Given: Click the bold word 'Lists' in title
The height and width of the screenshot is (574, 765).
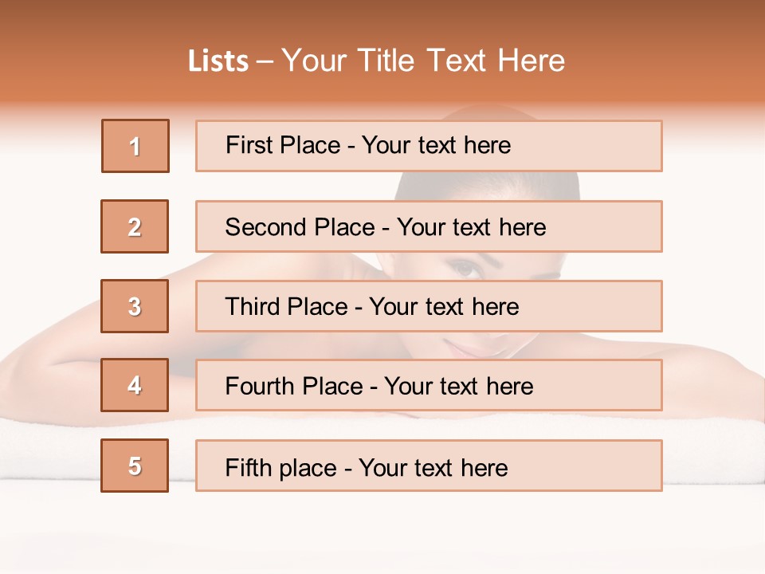Looking at the screenshot, I should [x=218, y=61].
